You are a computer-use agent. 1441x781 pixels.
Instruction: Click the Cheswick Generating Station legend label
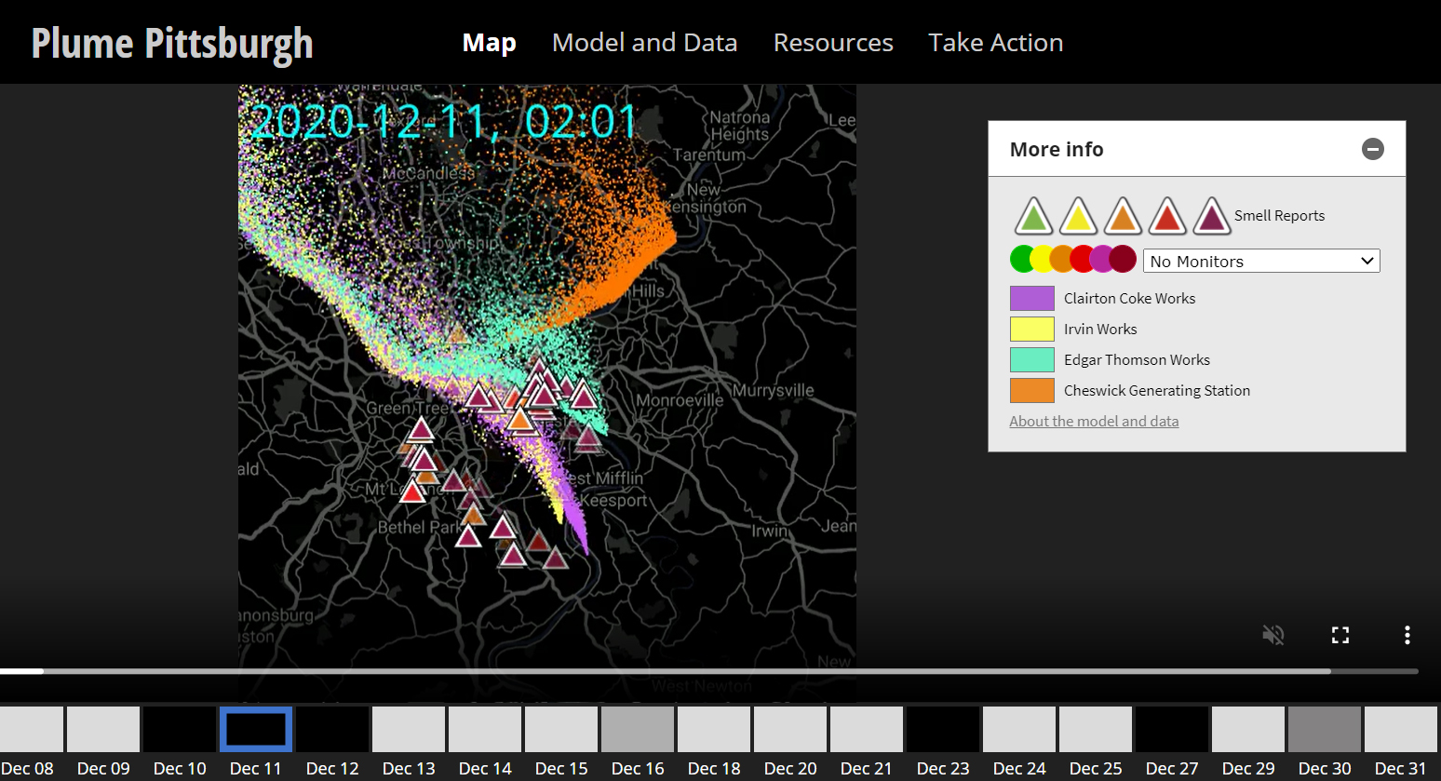tap(1157, 390)
